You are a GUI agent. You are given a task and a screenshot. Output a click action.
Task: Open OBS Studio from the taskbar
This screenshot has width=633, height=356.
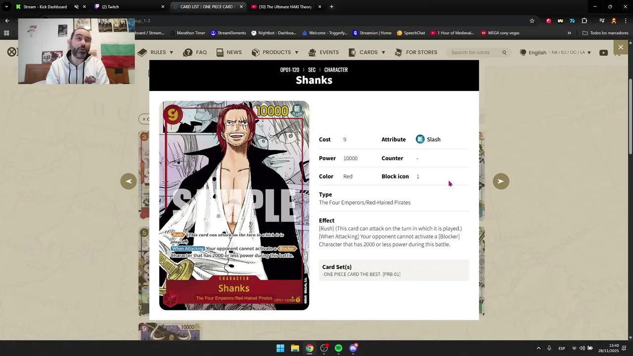324,349
